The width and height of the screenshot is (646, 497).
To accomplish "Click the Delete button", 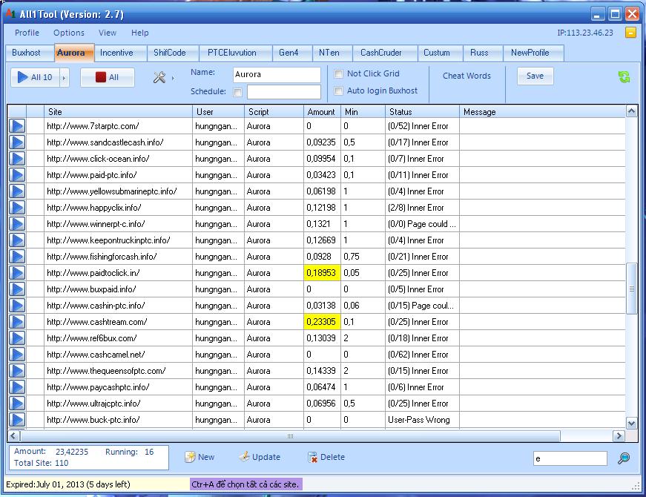I will (326, 457).
